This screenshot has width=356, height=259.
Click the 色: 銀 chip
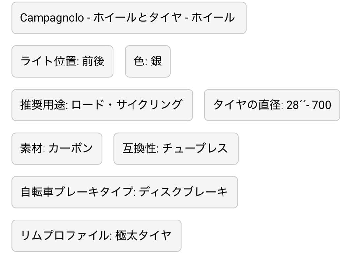click(x=148, y=62)
